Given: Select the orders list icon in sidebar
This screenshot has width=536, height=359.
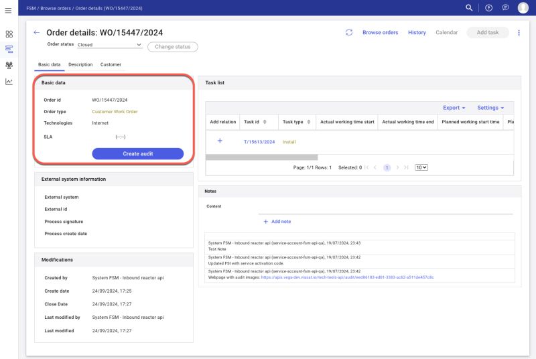Looking at the screenshot, I should 9,49.
